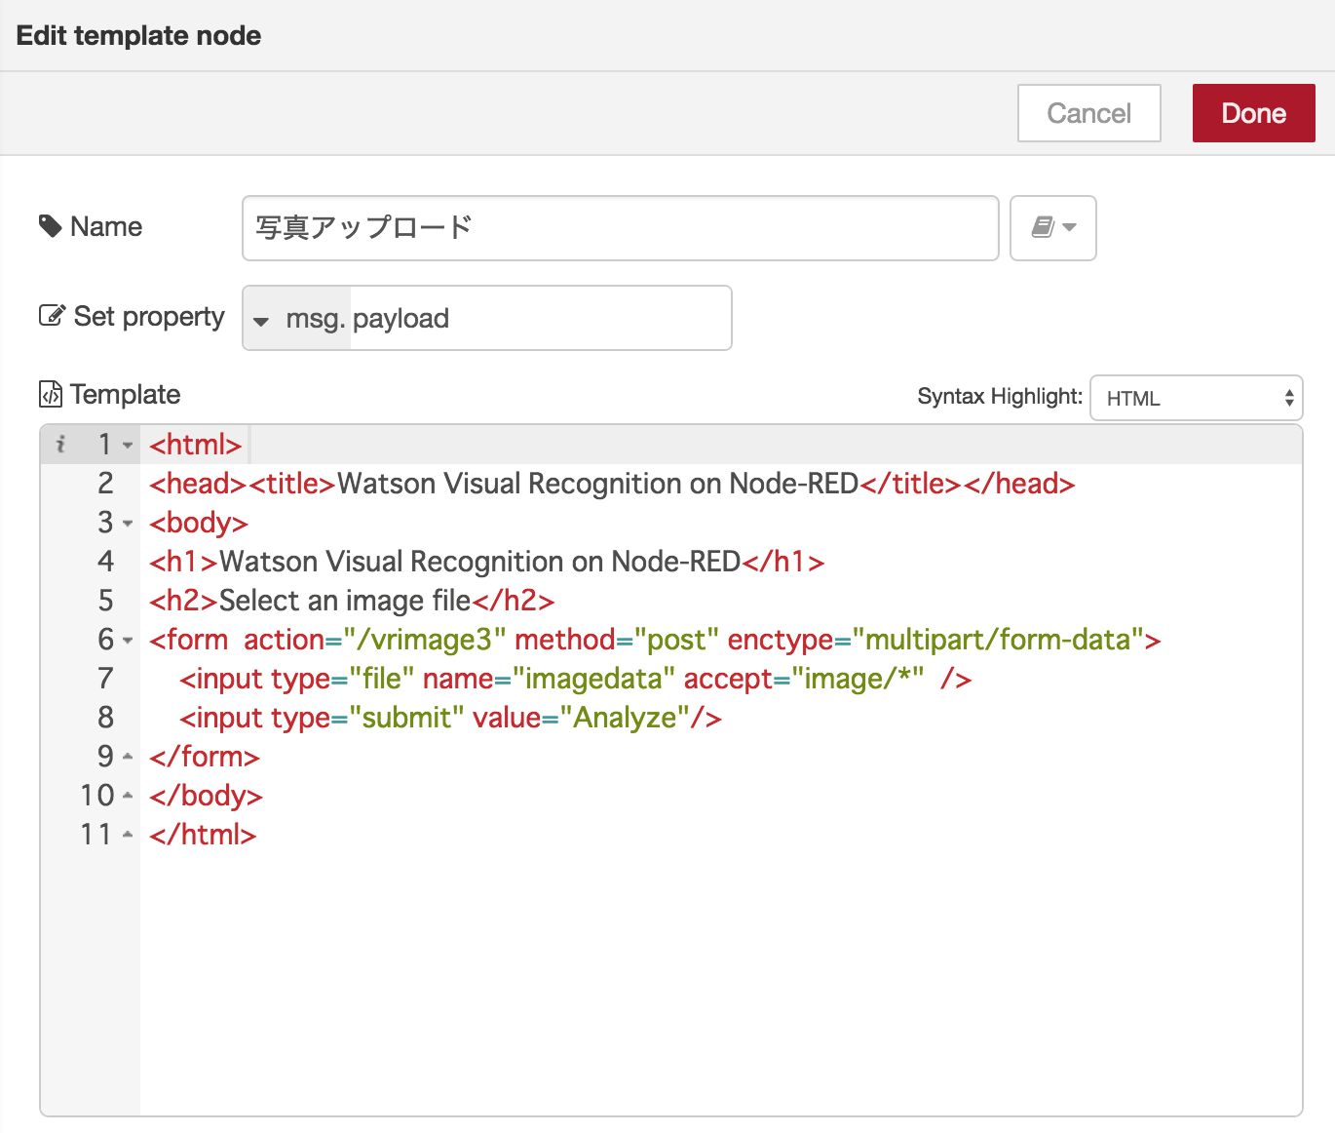1335x1133 pixels.
Task: Click the Done button
Action: point(1253,113)
